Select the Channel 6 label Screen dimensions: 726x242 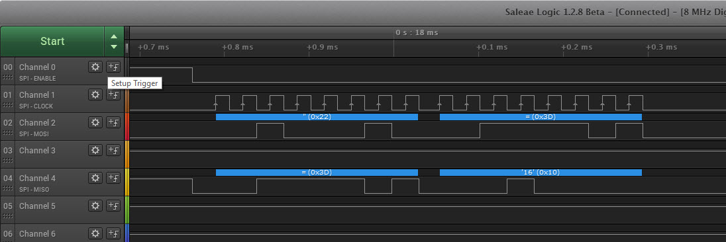[x=37, y=233]
